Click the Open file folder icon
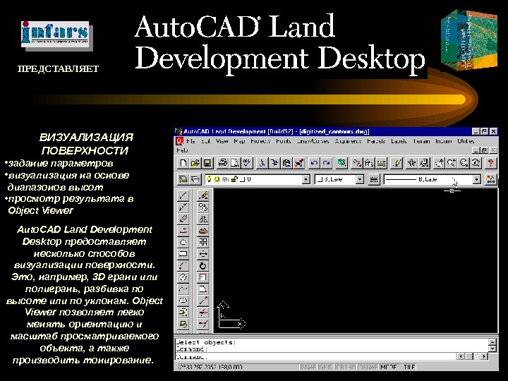Image resolution: width=508 pixels, height=381 pixels. [x=195, y=163]
